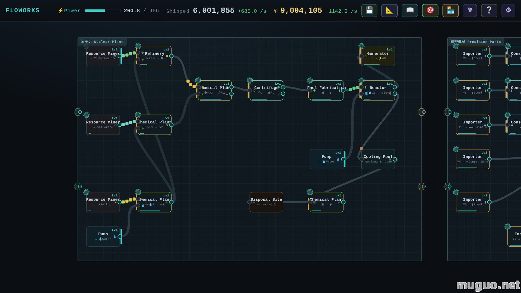Image resolution: width=521 pixels, height=293 pixels.
Task: Open the research atom icon button
Action: pos(470,11)
